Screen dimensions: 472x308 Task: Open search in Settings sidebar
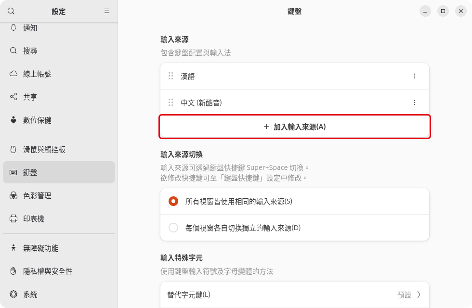click(x=11, y=11)
